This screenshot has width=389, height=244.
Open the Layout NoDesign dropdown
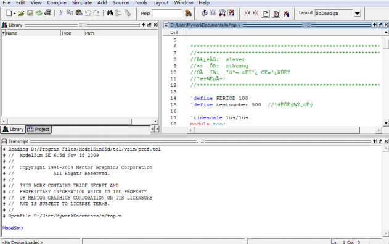tap(357, 13)
